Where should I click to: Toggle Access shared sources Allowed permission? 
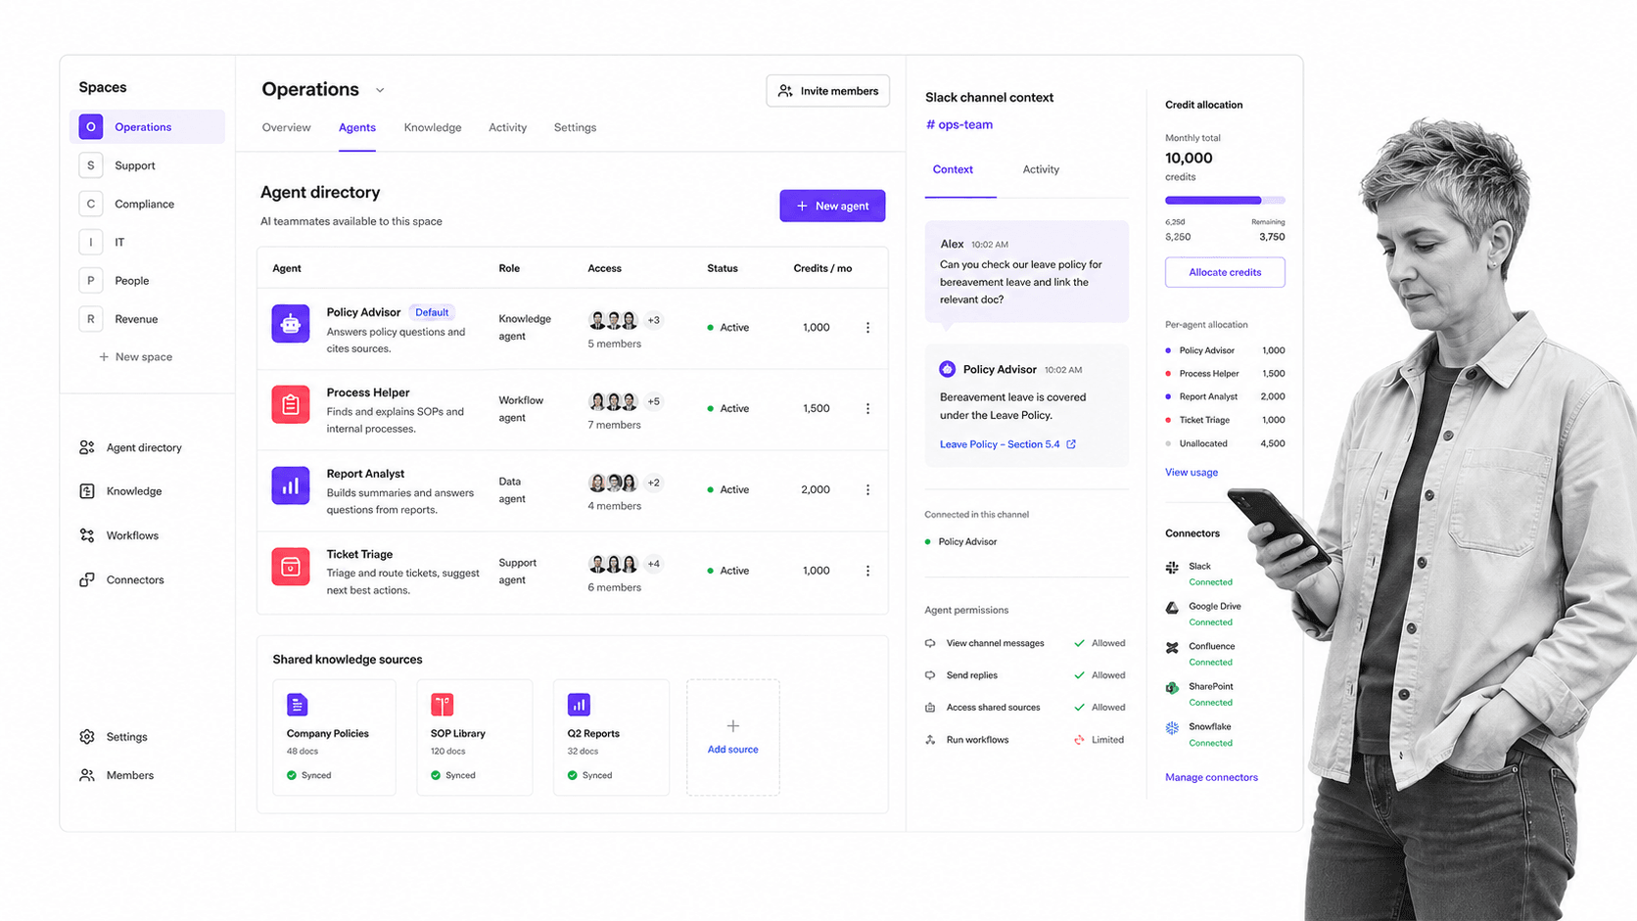[x=1100, y=708]
